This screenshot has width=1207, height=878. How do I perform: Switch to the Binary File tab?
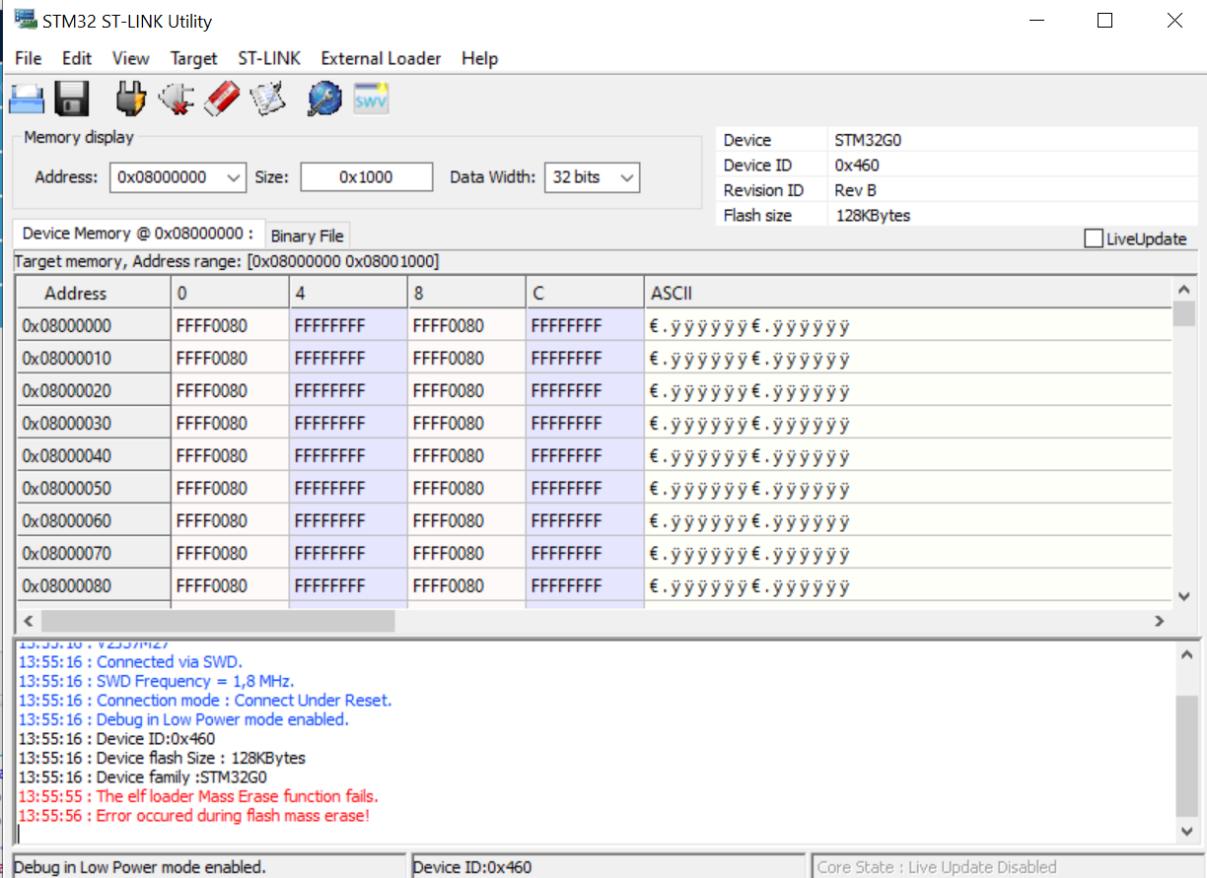click(307, 236)
